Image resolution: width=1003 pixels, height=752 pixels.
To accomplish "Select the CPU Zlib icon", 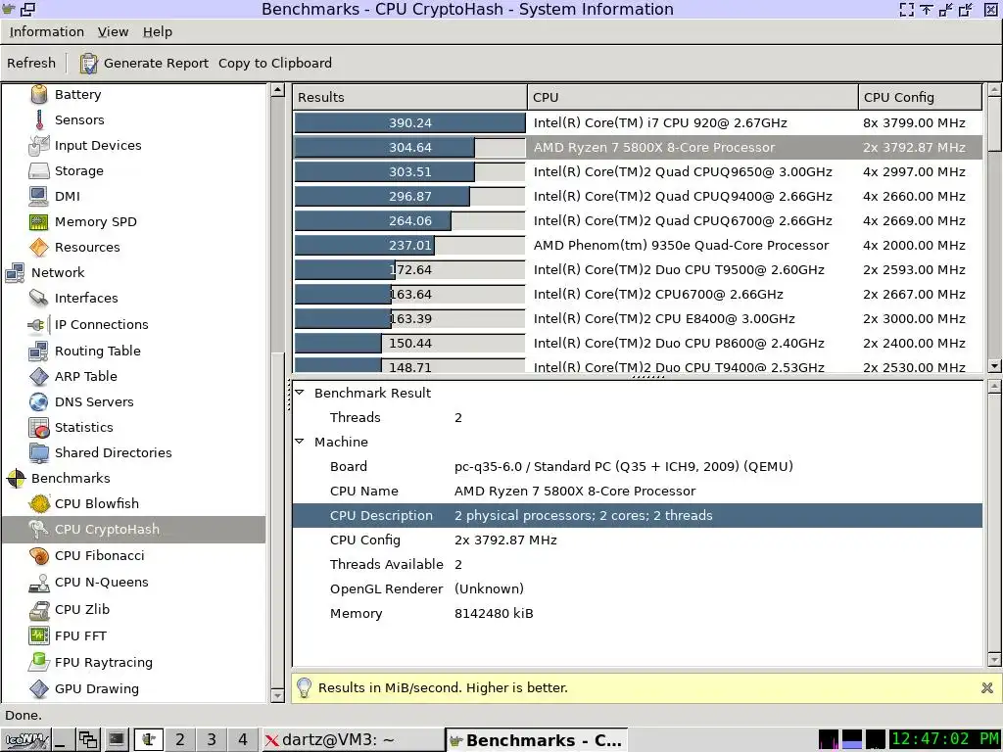I will pyautogui.click(x=39, y=609).
